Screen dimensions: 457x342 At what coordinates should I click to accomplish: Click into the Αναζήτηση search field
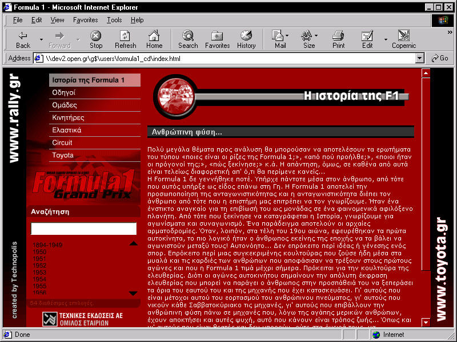pyautogui.click(x=83, y=229)
